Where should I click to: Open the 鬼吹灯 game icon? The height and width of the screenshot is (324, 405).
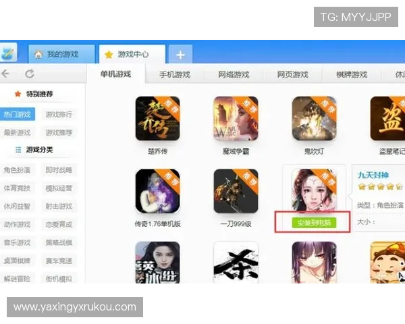(x=314, y=119)
